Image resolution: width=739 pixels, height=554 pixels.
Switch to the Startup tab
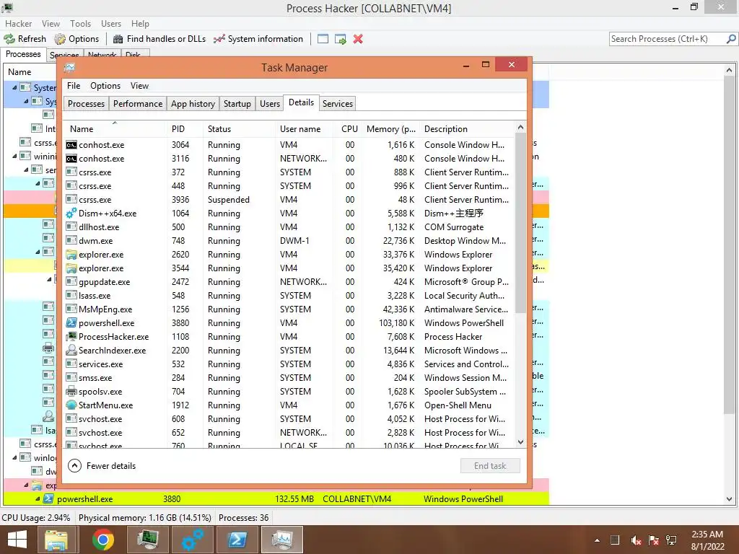coord(237,104)
